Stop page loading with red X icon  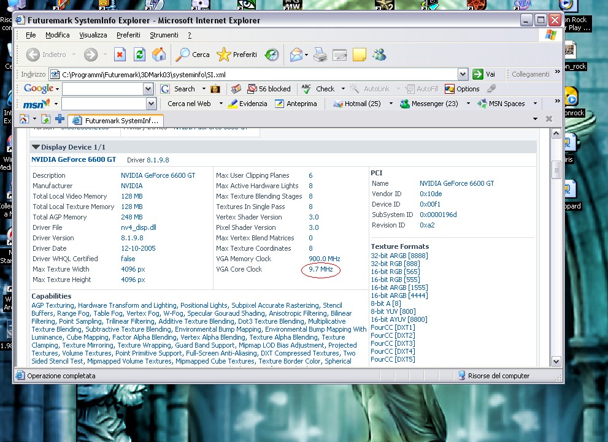[x=120, y=55]
